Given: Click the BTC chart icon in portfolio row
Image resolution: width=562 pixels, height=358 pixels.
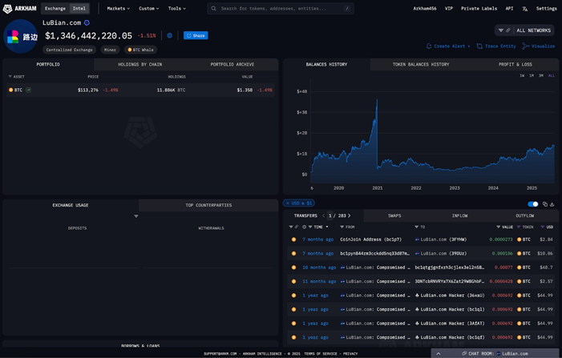Looking at the screenshot, I should coord(29,91).
